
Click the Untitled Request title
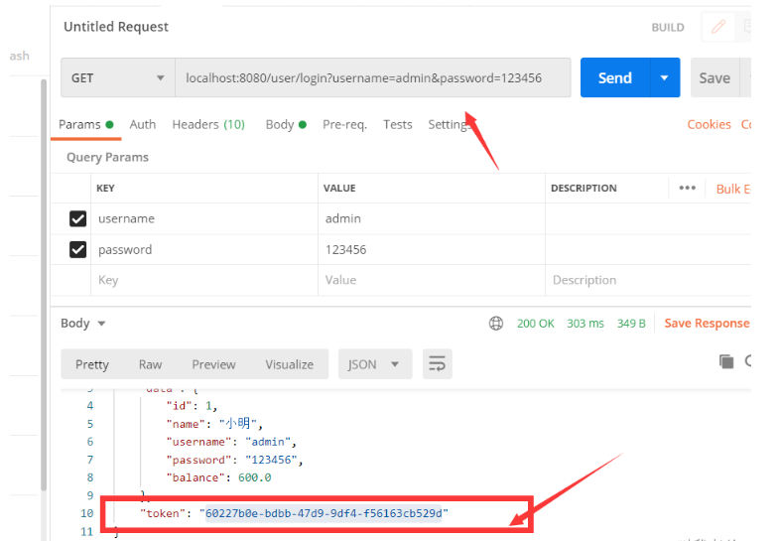(116, 27)
